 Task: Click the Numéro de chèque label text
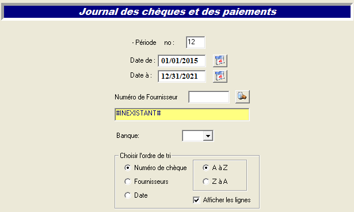[x=160, y=168]
